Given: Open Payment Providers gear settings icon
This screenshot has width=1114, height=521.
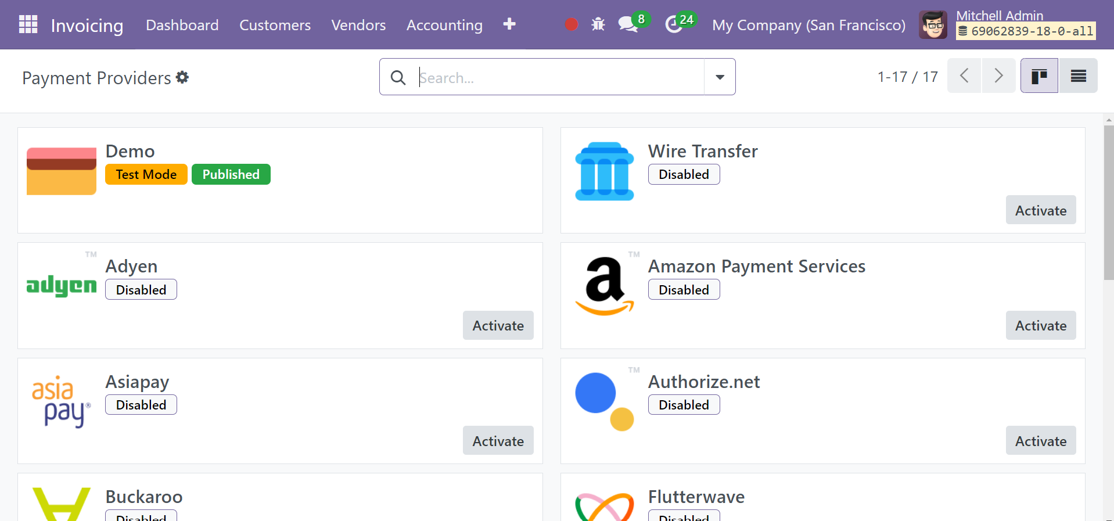Looking at the screenshot, I should pyautogui.click(x=182, y=77).
